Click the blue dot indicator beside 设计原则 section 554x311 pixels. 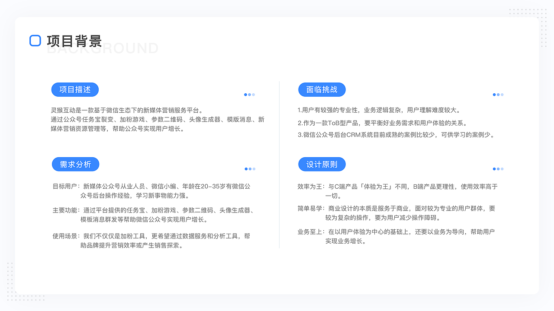494,169
